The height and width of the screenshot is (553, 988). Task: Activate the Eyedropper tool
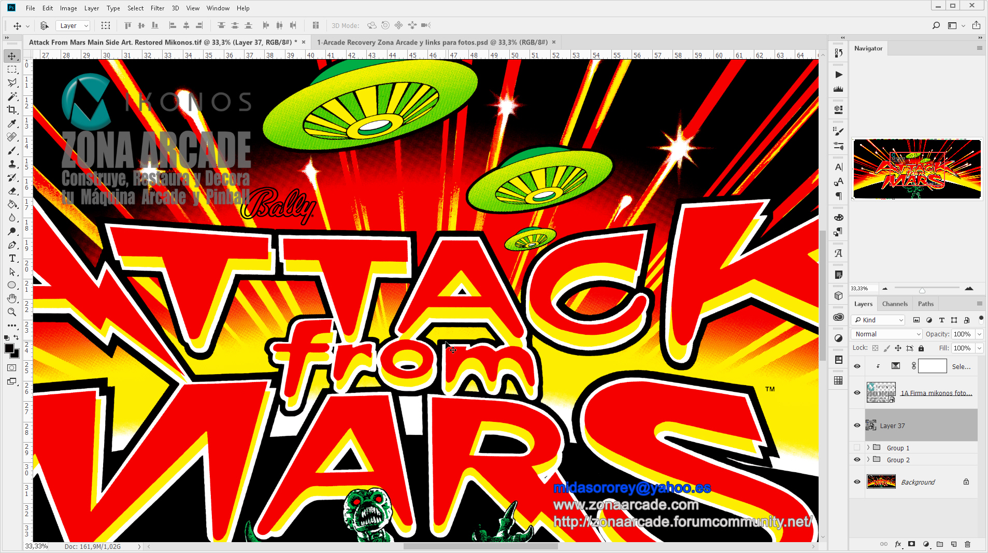point(12,123)
